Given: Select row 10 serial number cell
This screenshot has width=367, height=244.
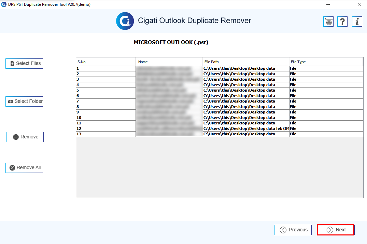Looking at the screenshot, I should point(106,118).
